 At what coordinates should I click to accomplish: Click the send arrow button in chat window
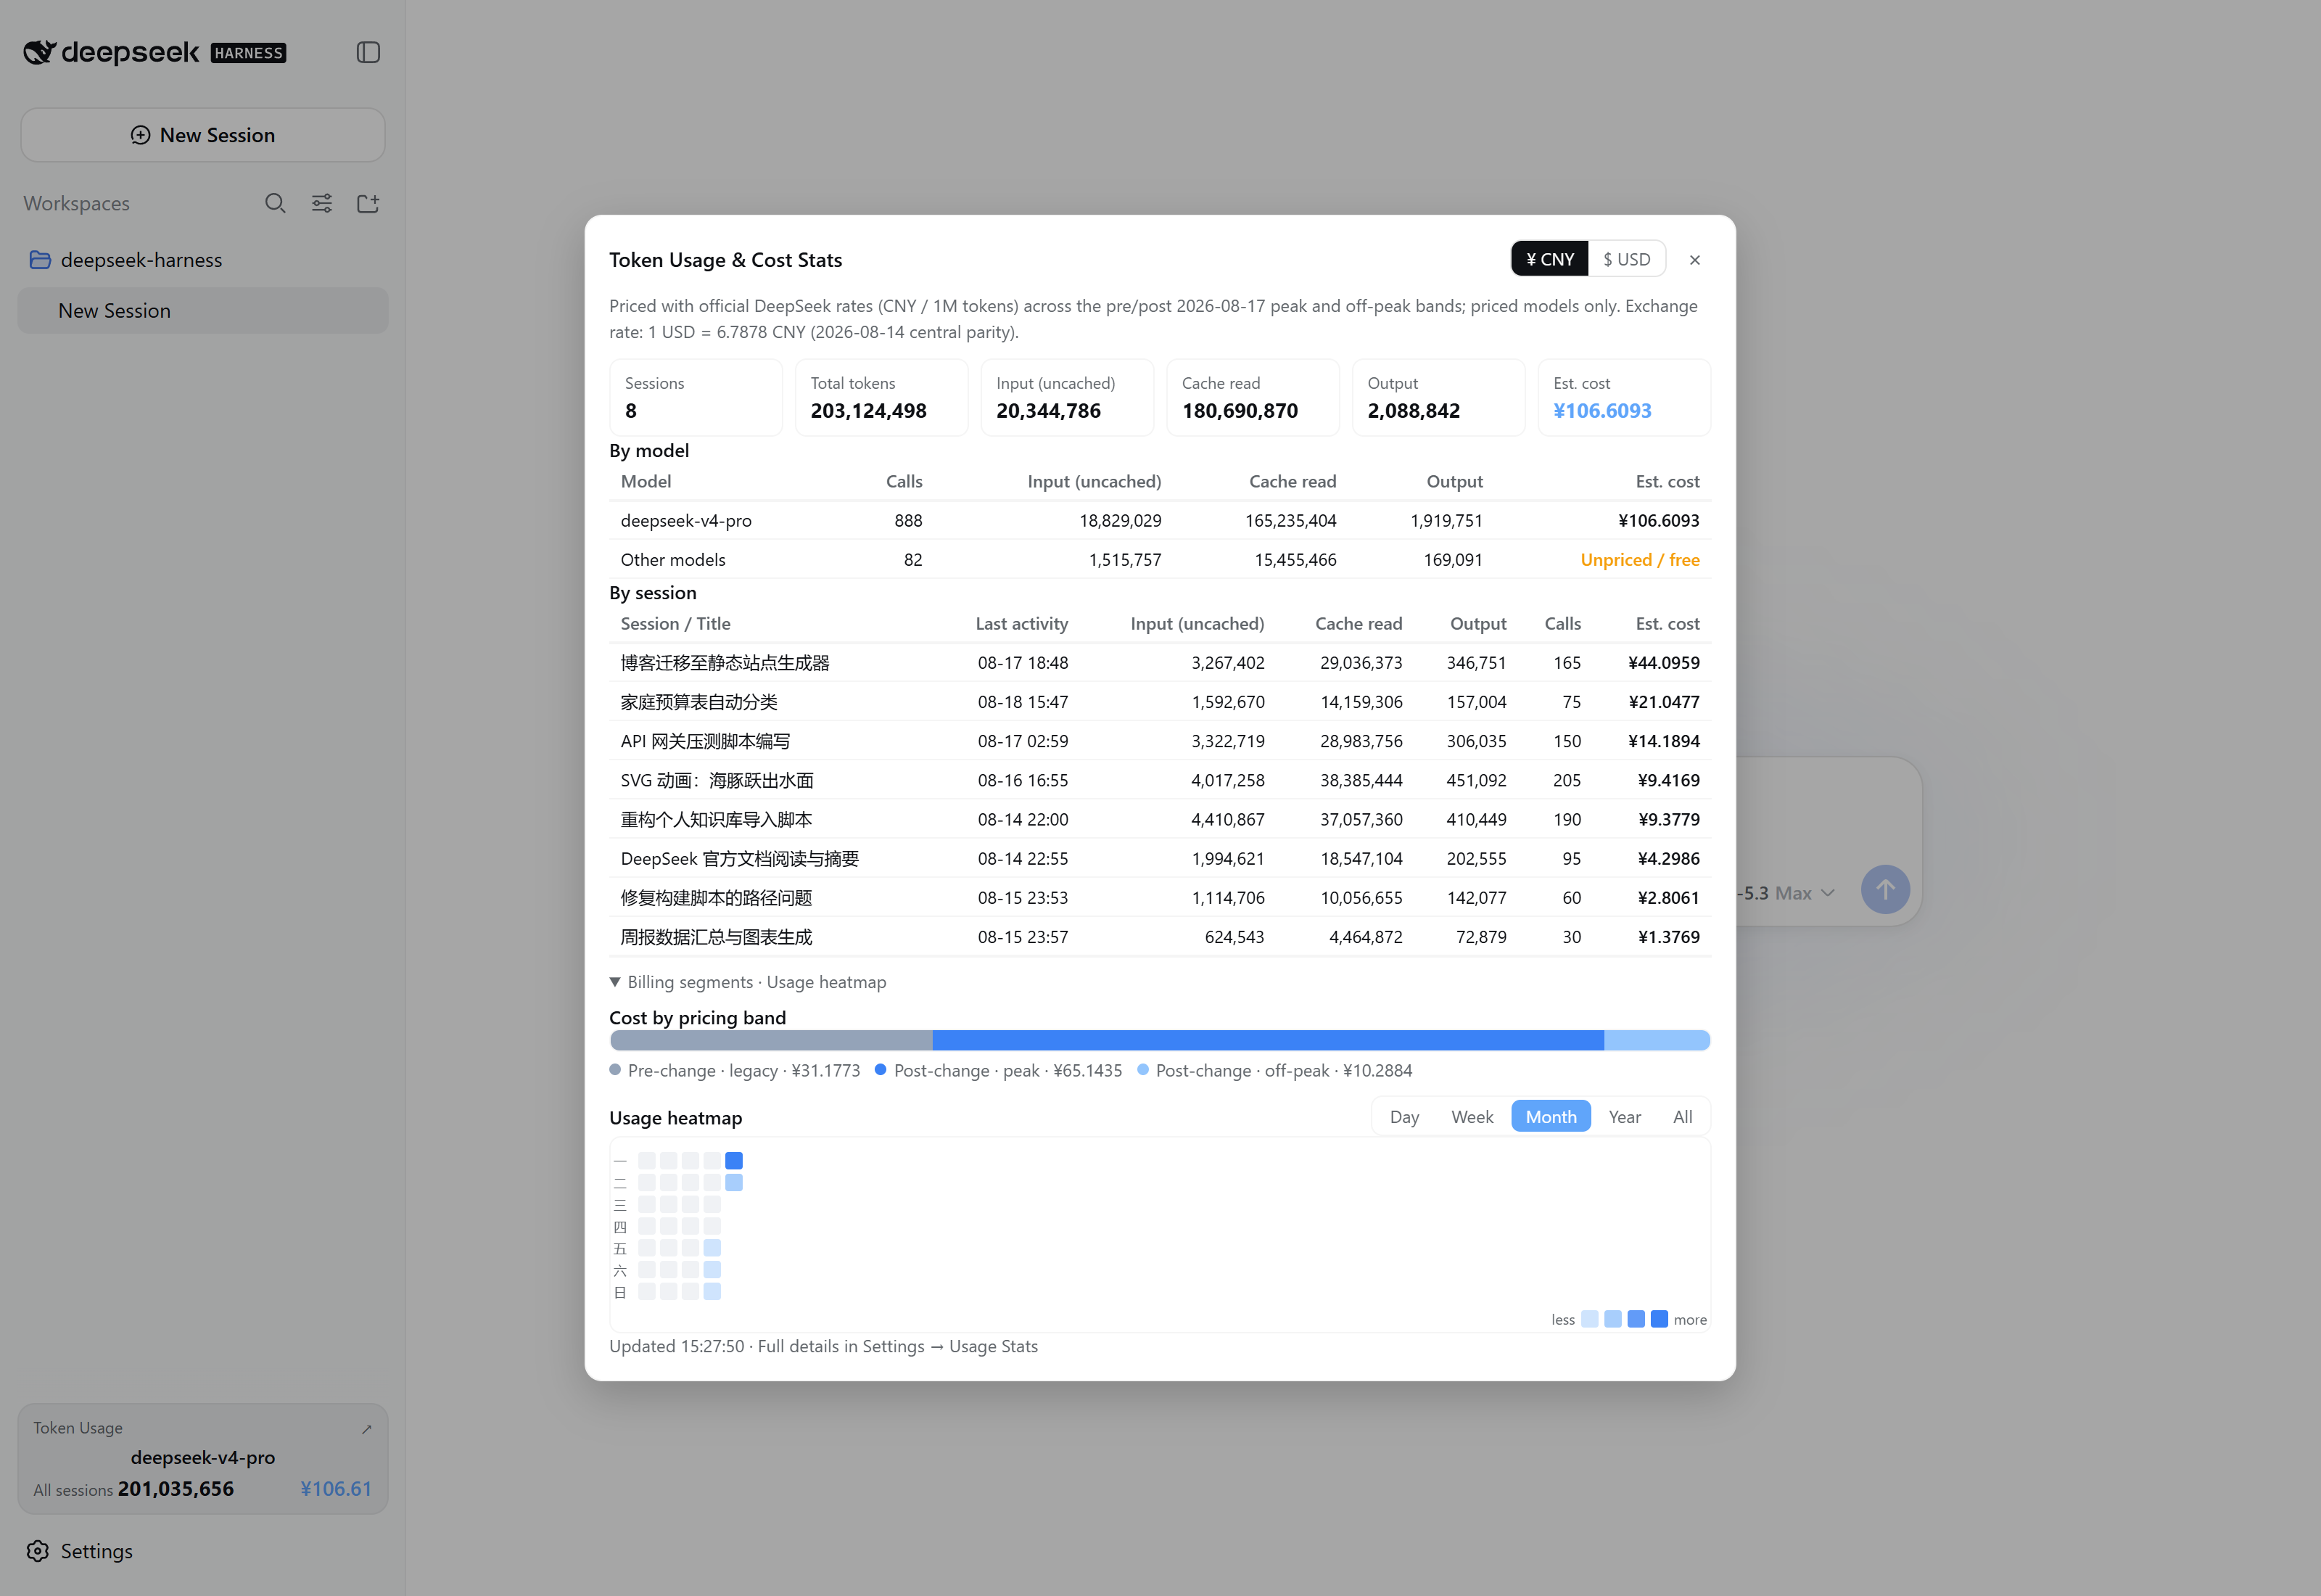click(1885, 889)
